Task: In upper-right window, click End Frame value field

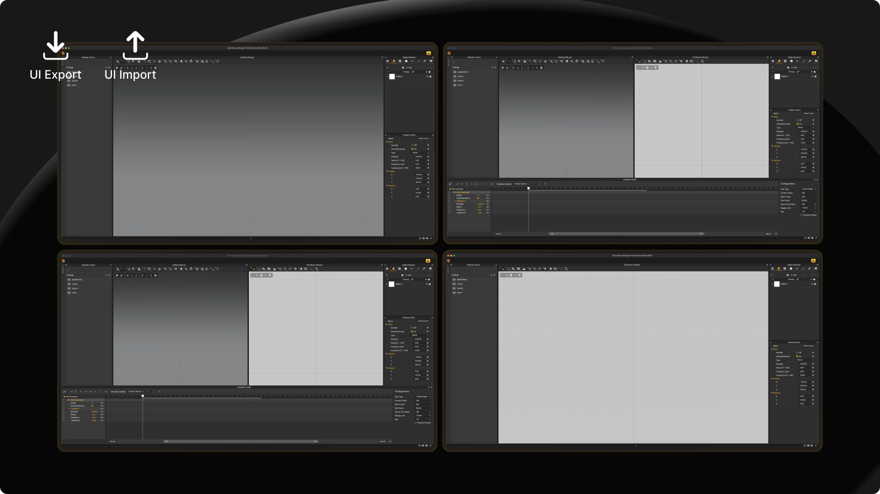Action: click(x=809, y=200)
